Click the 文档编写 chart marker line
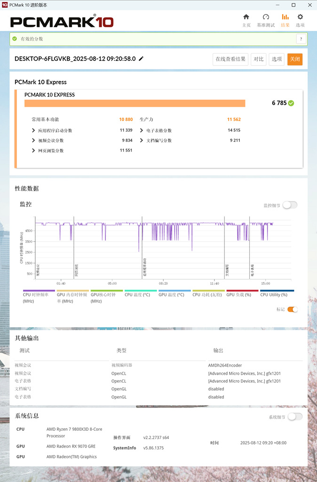 tap(225, 248)
